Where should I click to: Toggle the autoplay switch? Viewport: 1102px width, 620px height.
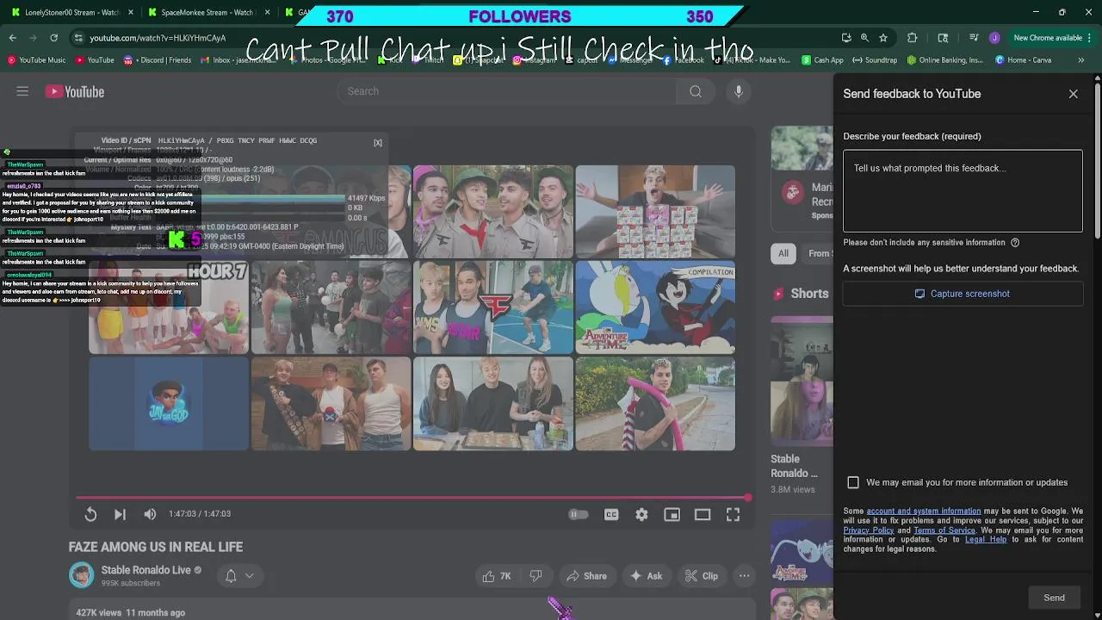[579, 514]
